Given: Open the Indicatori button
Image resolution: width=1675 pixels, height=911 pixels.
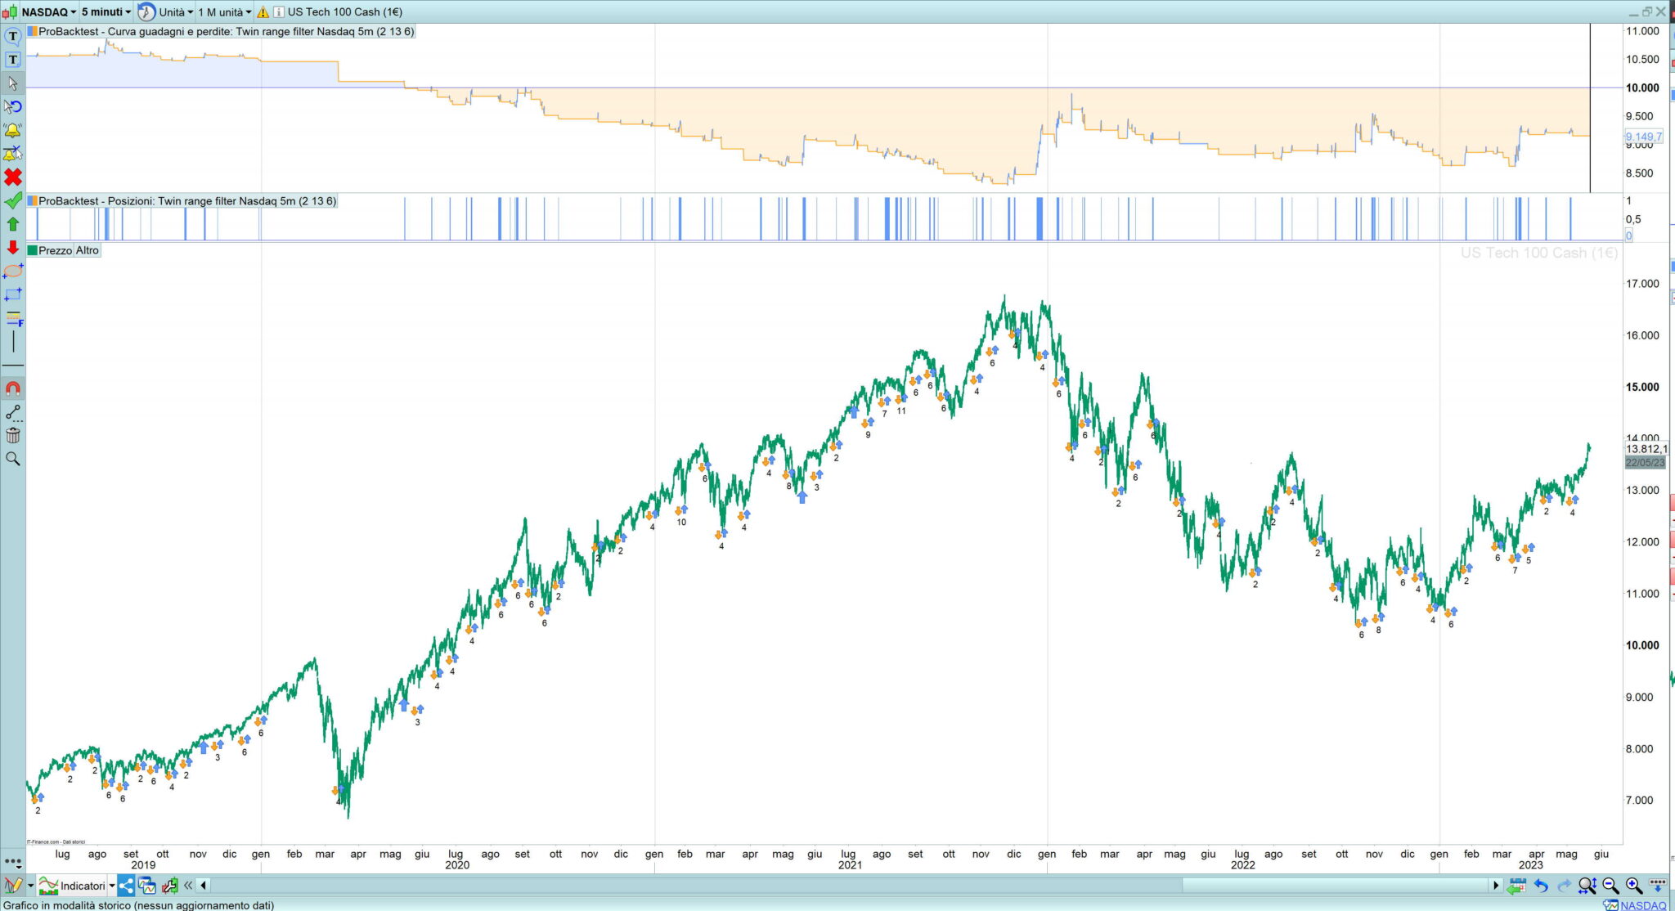Looking at the screenshot, I should (82, 886).
